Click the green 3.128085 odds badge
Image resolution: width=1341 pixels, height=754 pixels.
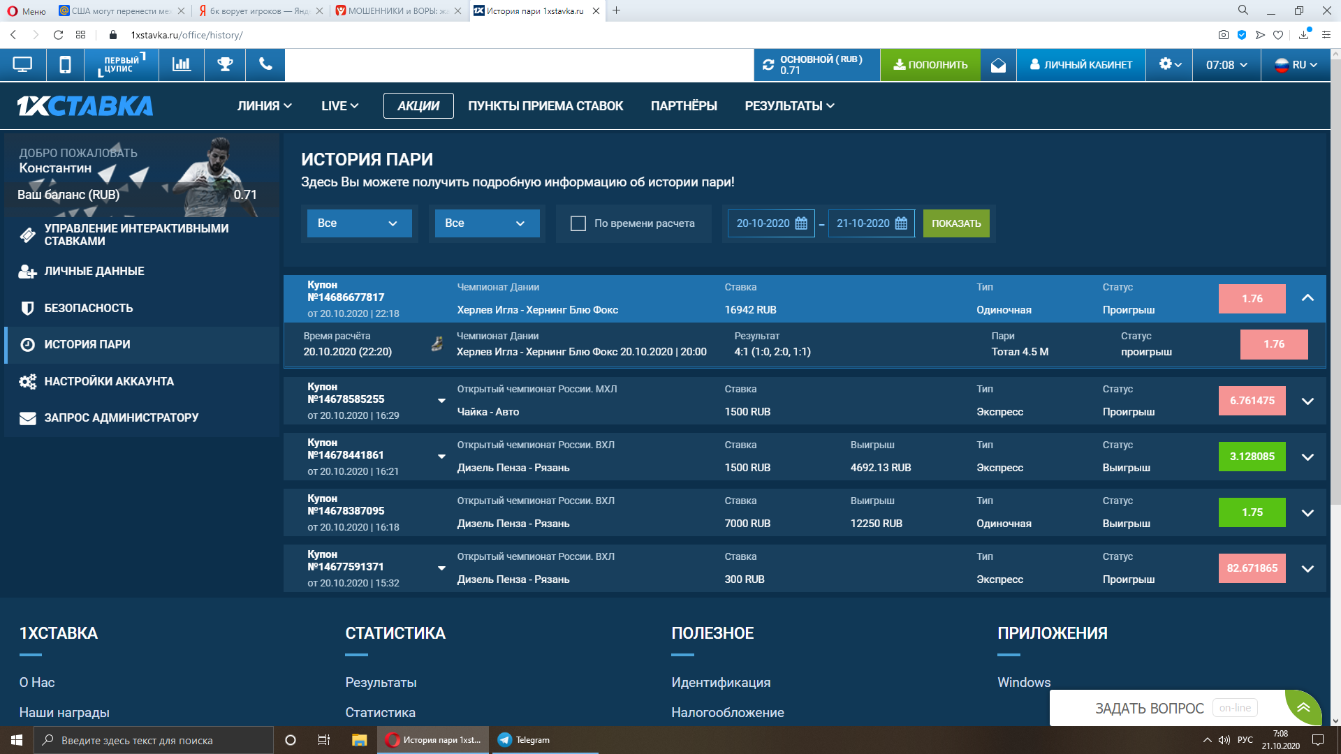[x=1252, y=457]
